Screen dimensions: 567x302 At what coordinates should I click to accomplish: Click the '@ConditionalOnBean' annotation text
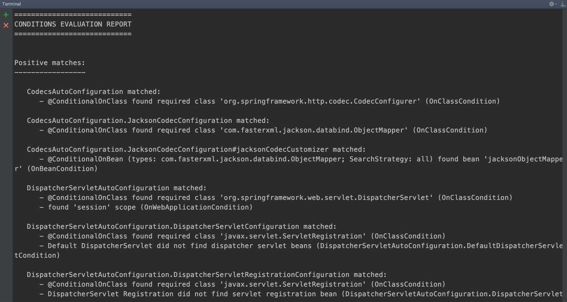coord(85,159)
